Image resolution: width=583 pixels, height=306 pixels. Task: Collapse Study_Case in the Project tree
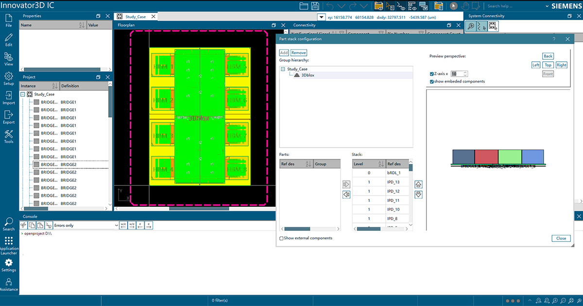pos(22,94)
